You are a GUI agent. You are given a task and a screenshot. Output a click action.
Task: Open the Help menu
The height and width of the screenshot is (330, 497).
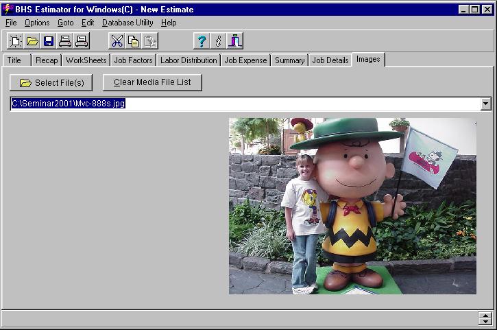(169, 23)
